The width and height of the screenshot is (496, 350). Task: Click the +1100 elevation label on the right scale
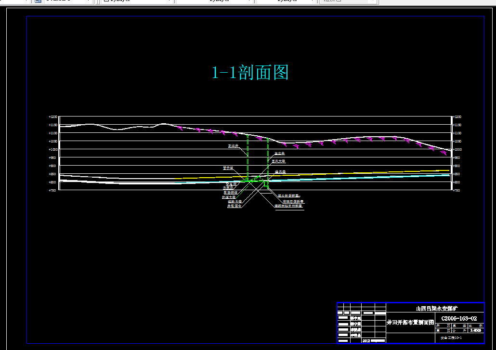click(x=457, y=133)
